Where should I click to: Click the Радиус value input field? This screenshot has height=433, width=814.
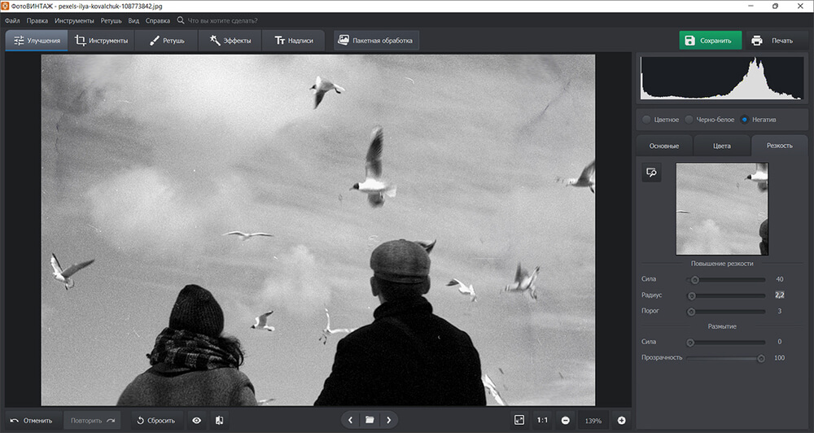(780, 295)
